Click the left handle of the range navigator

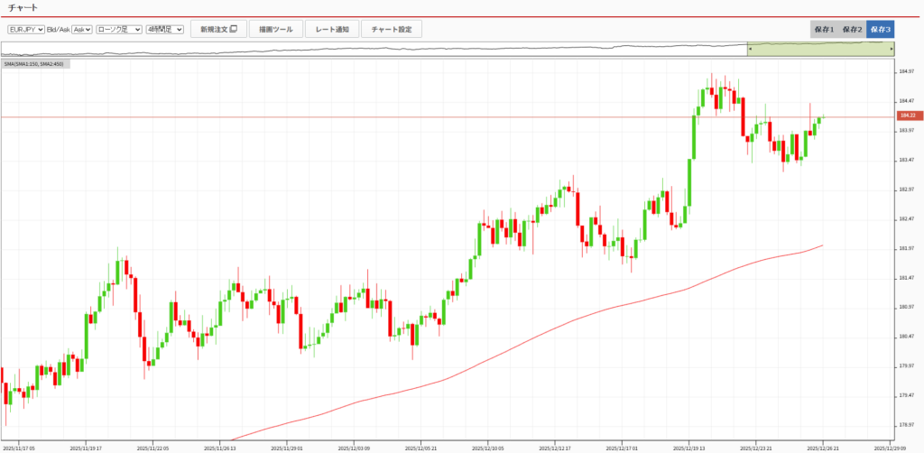tap(748, 50)
